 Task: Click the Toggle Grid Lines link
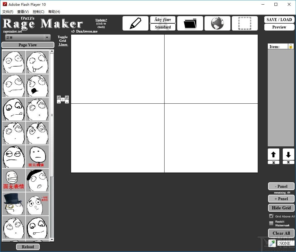coord(63,41)
